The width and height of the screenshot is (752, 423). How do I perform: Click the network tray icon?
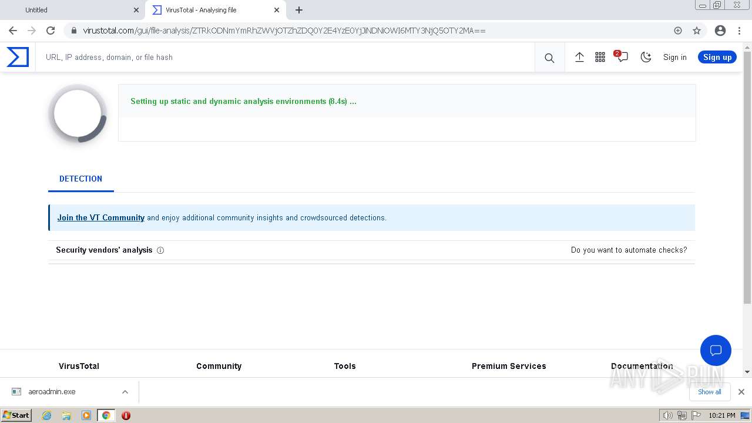point(682,415)
